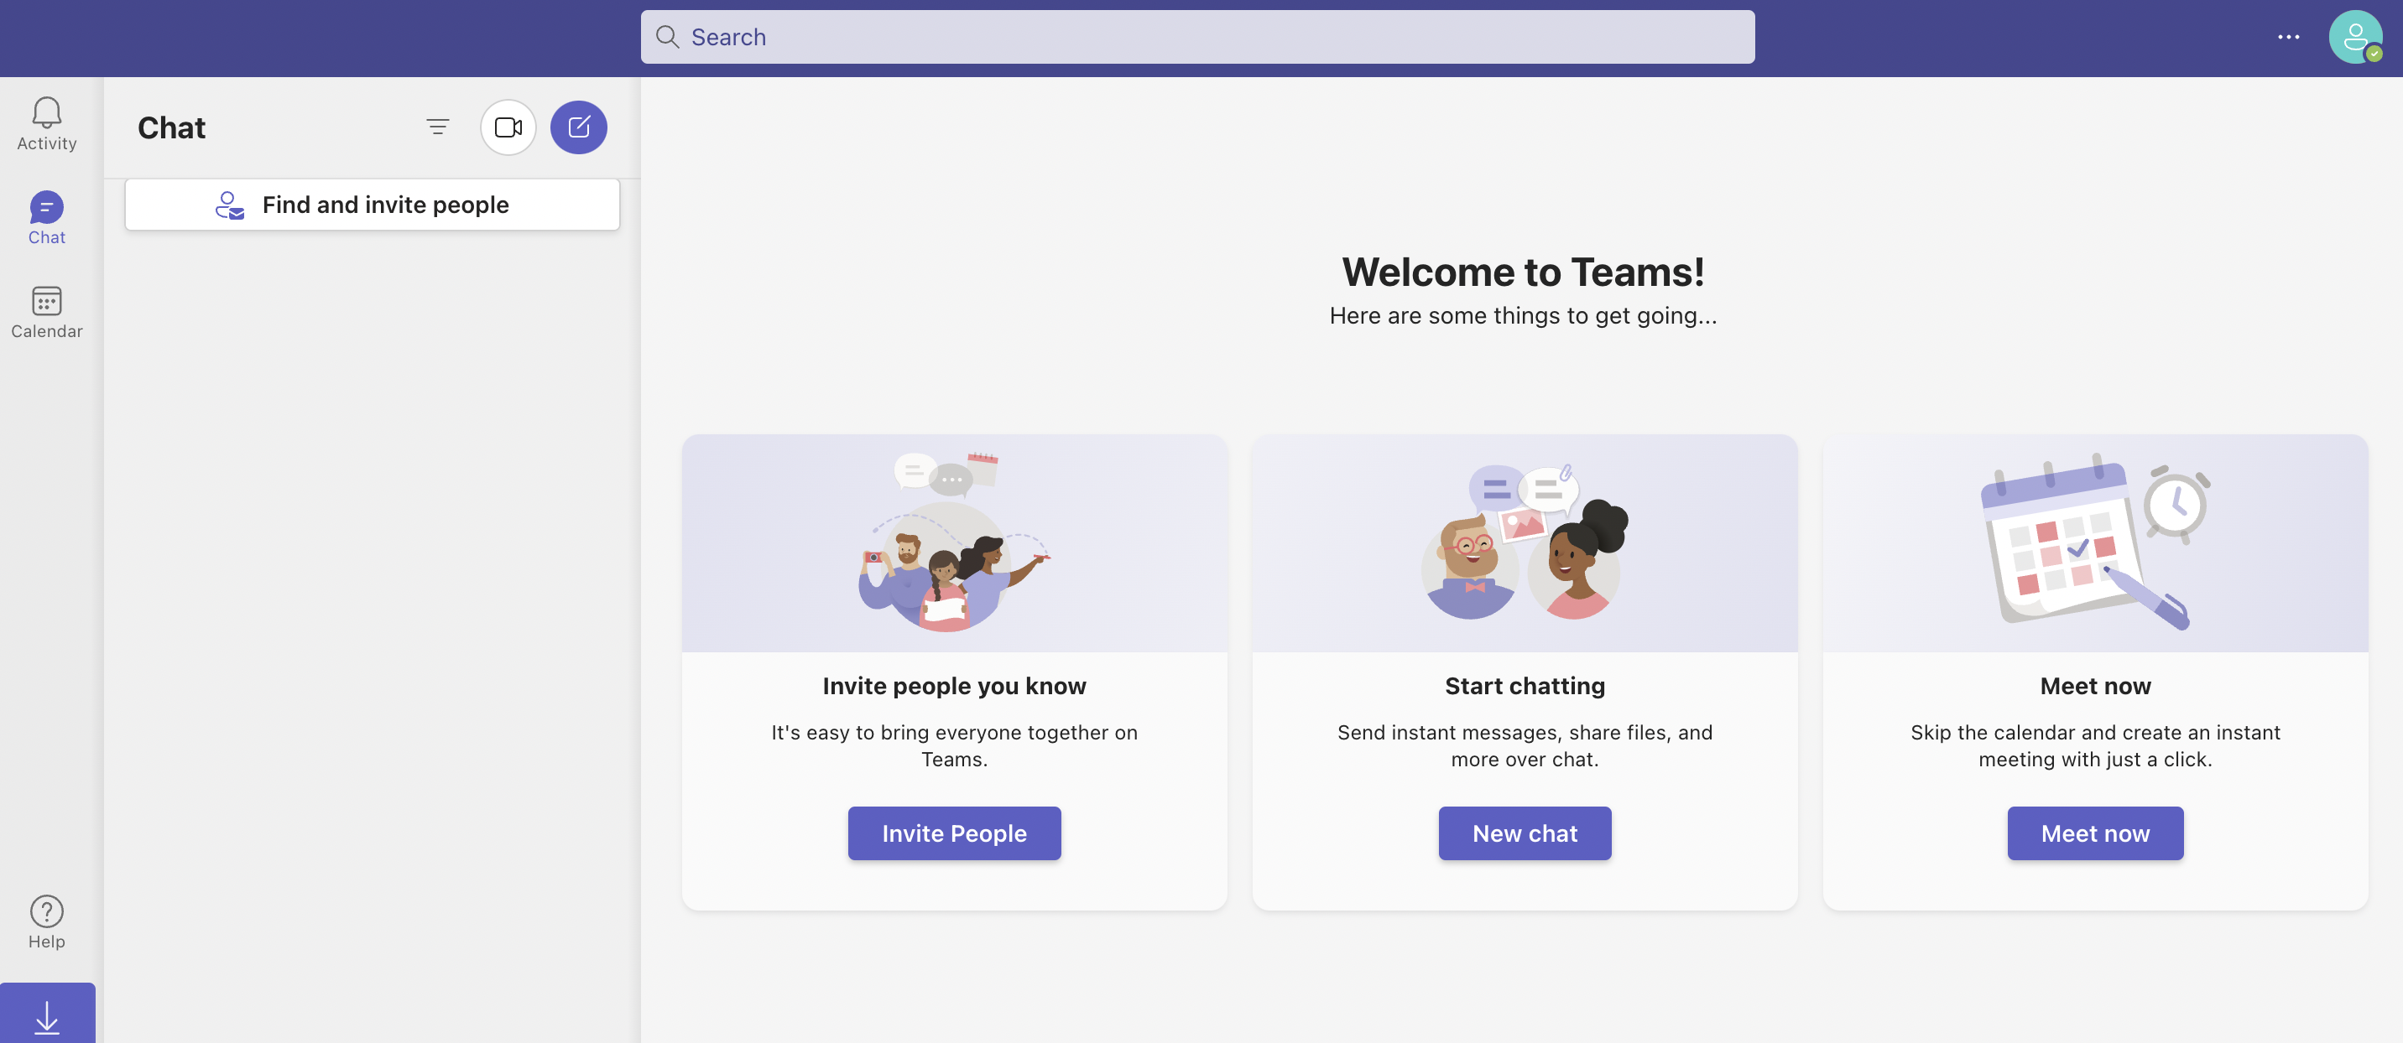Click 'It's easy to bring everyone together' text
This screenshot has height=1043, width=2403.
click(x=954, y=745)
